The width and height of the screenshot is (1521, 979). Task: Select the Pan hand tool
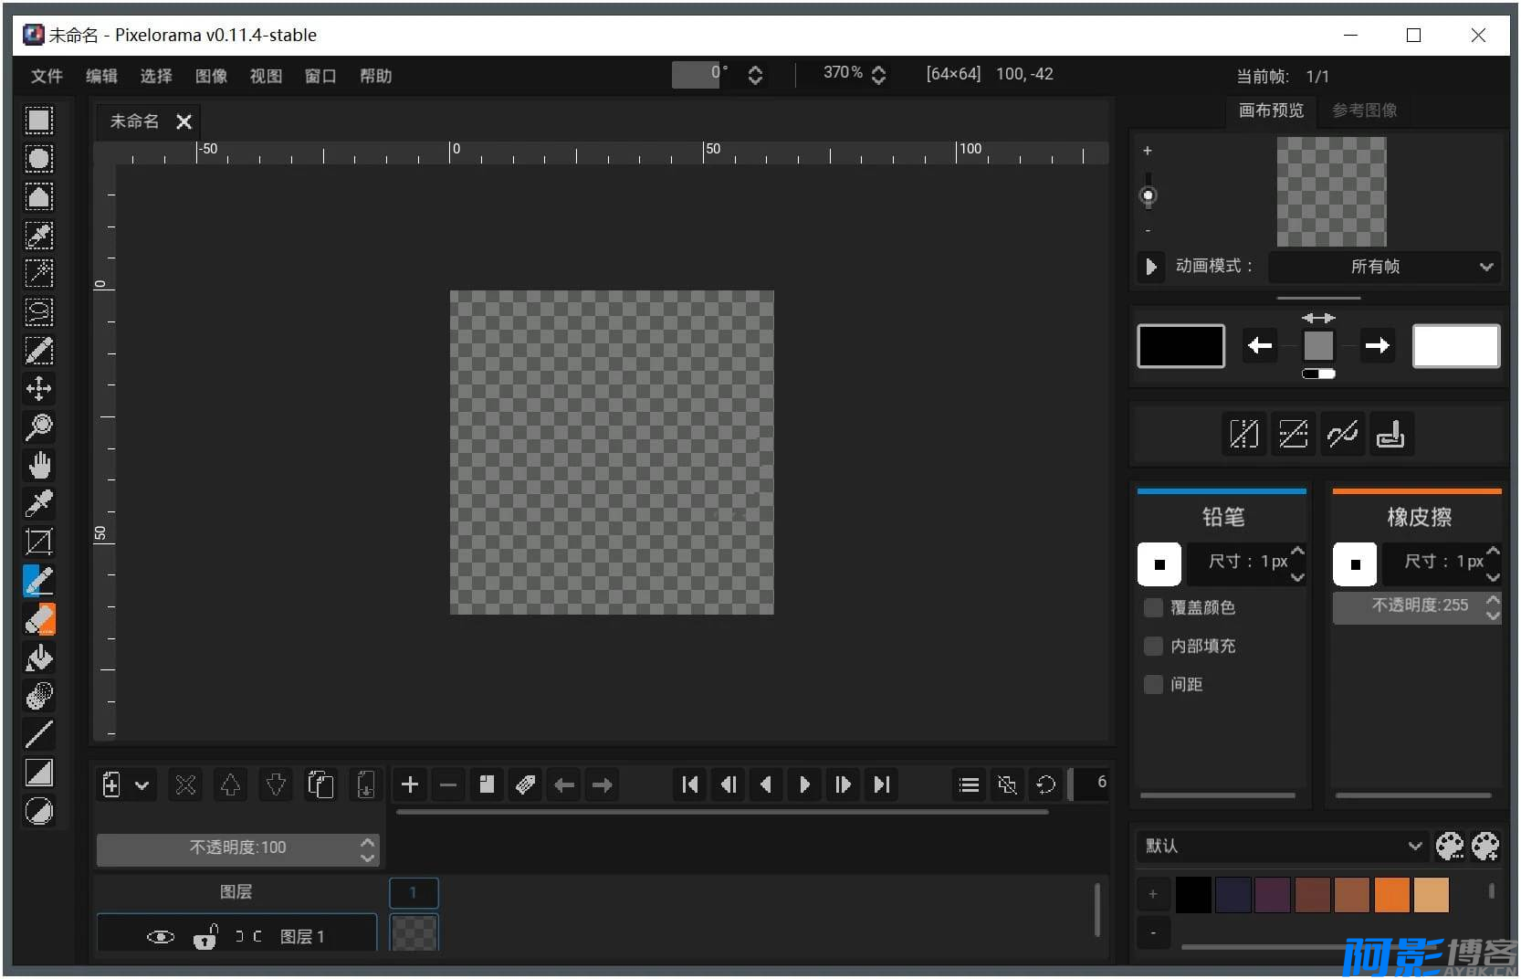click(39, 466)
